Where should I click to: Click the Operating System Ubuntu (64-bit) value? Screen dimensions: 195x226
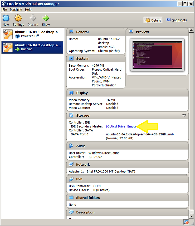[x=109, y=51]
